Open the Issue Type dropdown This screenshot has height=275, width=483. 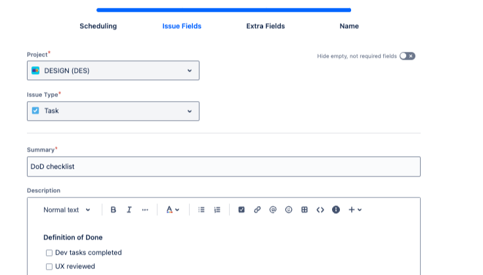click(x=113, y=111)
